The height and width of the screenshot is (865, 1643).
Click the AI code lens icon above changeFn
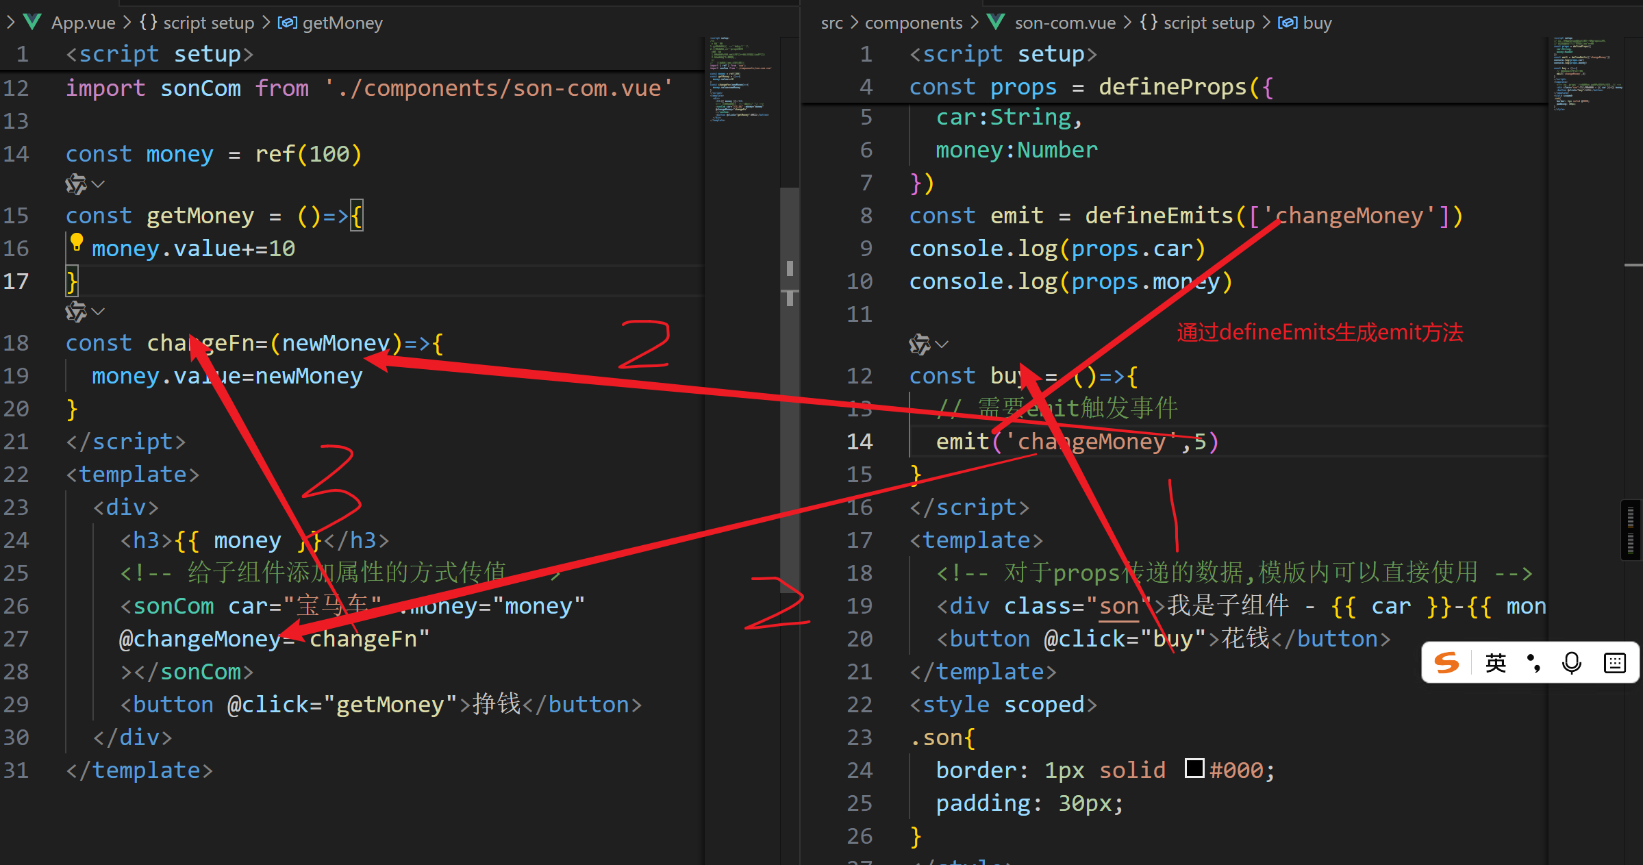[75, 312]
